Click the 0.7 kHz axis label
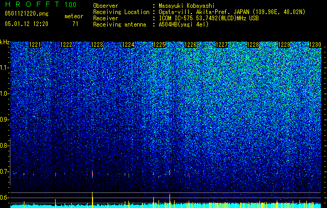This screenshot has height=208, width=327. 5,172
